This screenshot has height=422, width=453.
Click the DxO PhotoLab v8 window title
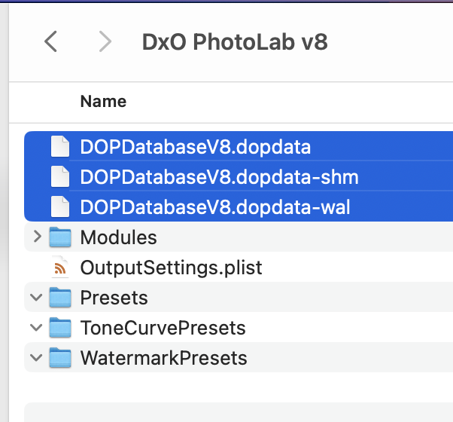click(x=235, y=42)
